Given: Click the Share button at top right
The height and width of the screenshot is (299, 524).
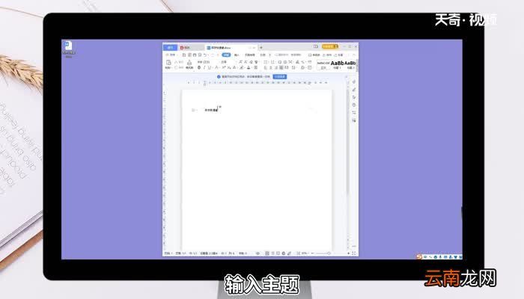Looking at the screenshot, I should pyautogui.click(x=338, y=55).
